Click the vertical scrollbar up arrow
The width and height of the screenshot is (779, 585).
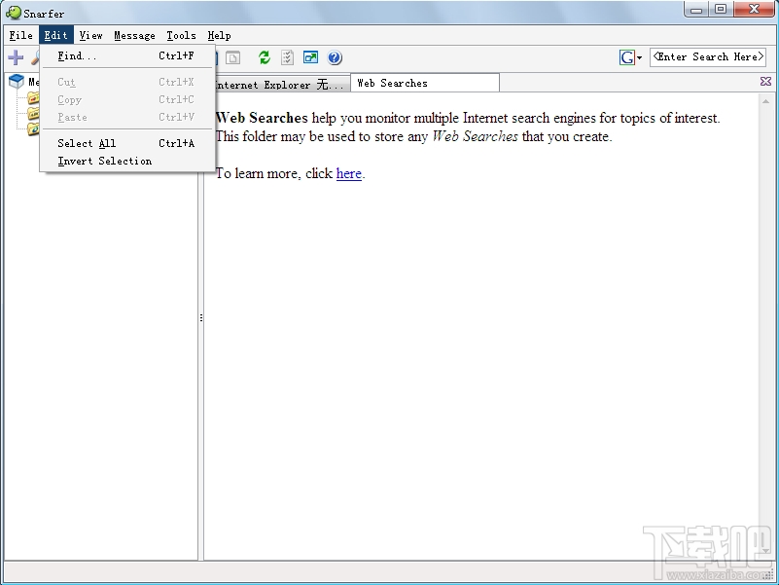point(765,101)
